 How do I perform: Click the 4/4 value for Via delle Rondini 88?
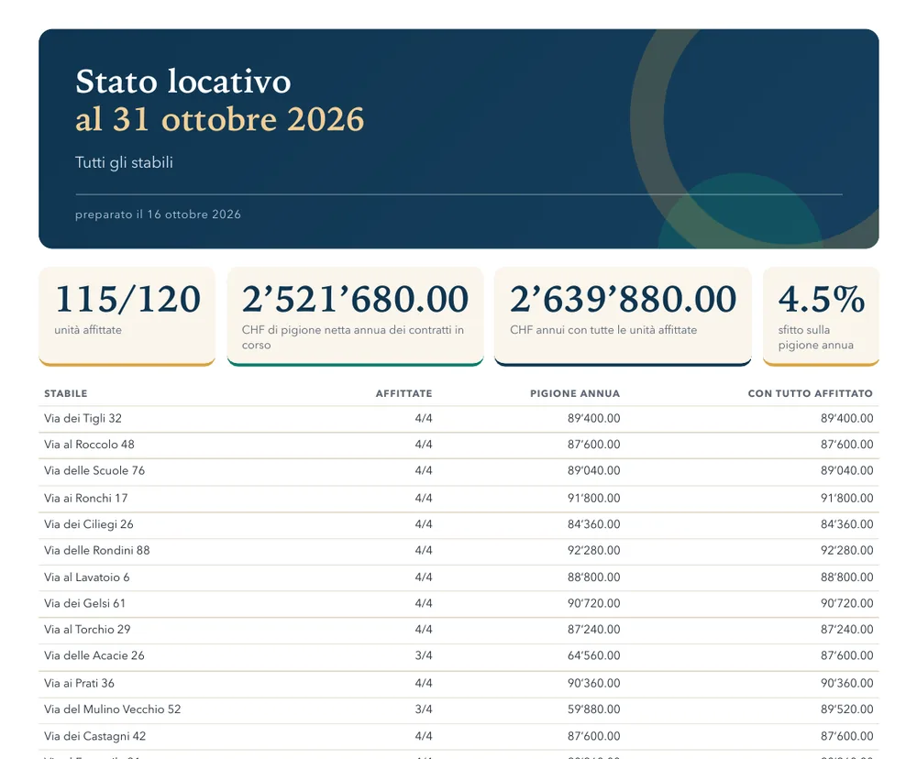pos(424,550)
